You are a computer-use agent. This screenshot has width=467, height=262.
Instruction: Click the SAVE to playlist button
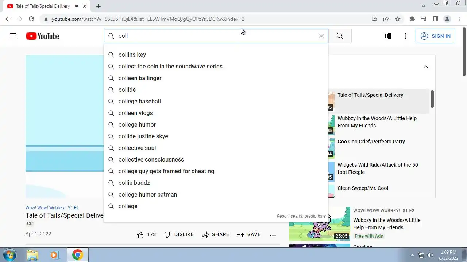click(249, 235)
